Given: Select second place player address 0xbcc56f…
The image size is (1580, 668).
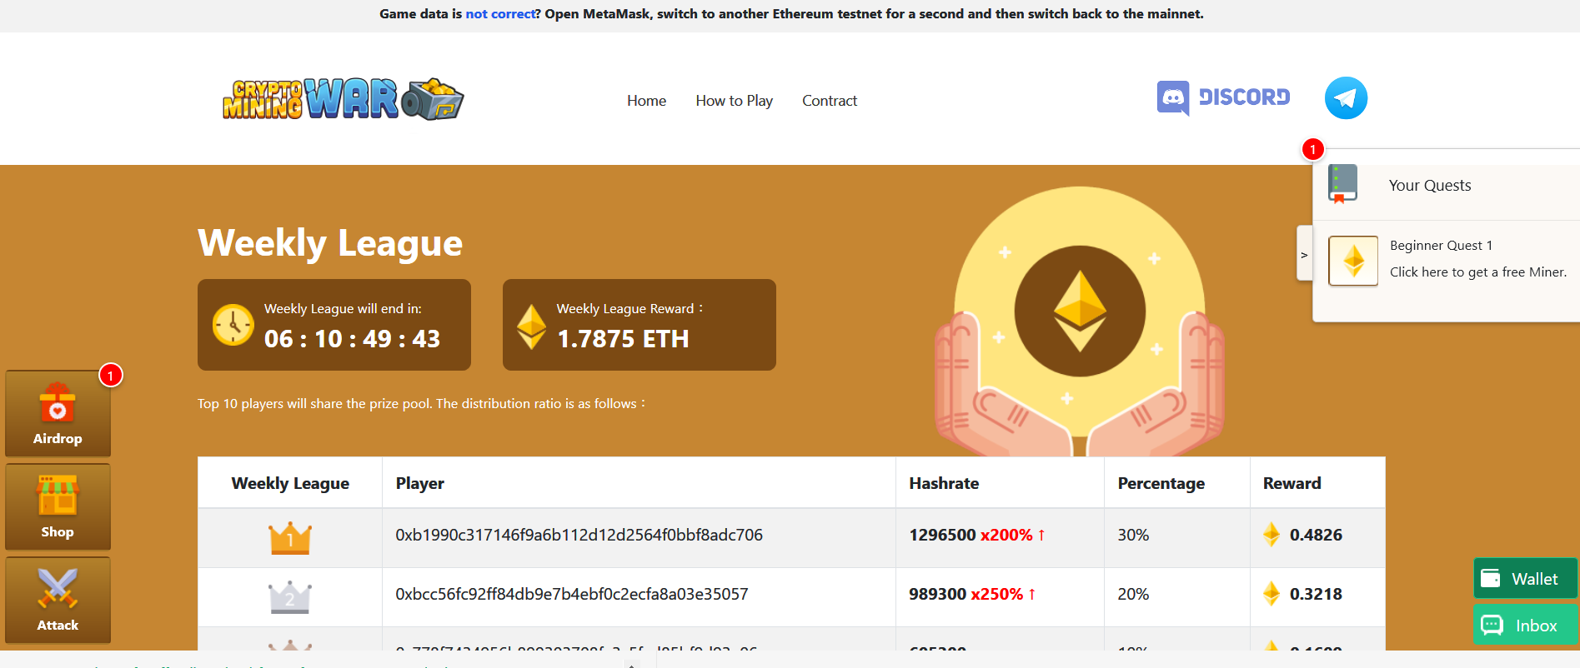Looking at the screenshot, I should [x=571, y=594].
